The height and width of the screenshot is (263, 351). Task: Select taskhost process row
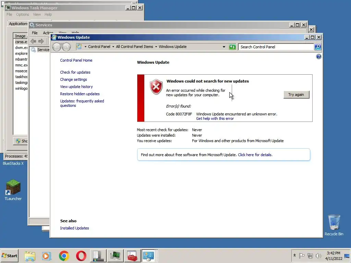pos(21,77)
